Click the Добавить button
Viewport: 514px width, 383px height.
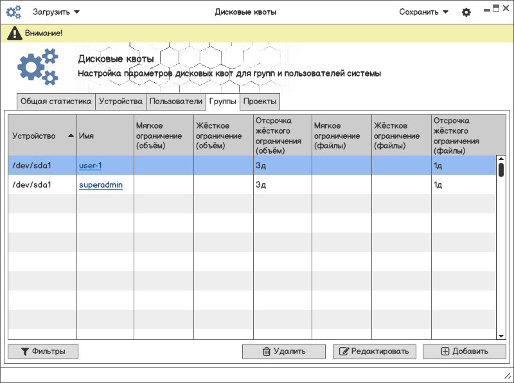tap(464, 352)
